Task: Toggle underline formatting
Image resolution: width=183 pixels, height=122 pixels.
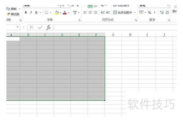Action: 36,13
